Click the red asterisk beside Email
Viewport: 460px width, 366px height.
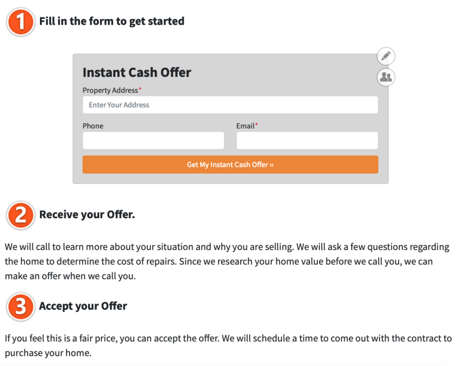(257, 124)
